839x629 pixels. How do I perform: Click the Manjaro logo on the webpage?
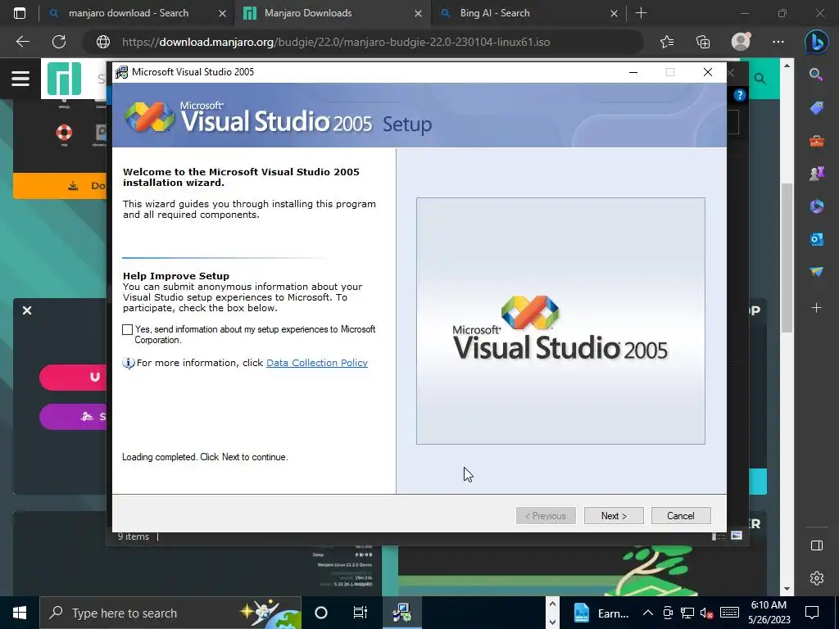click(64, 79)
